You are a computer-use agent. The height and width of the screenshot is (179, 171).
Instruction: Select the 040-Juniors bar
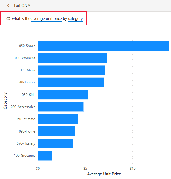(71, 82)
